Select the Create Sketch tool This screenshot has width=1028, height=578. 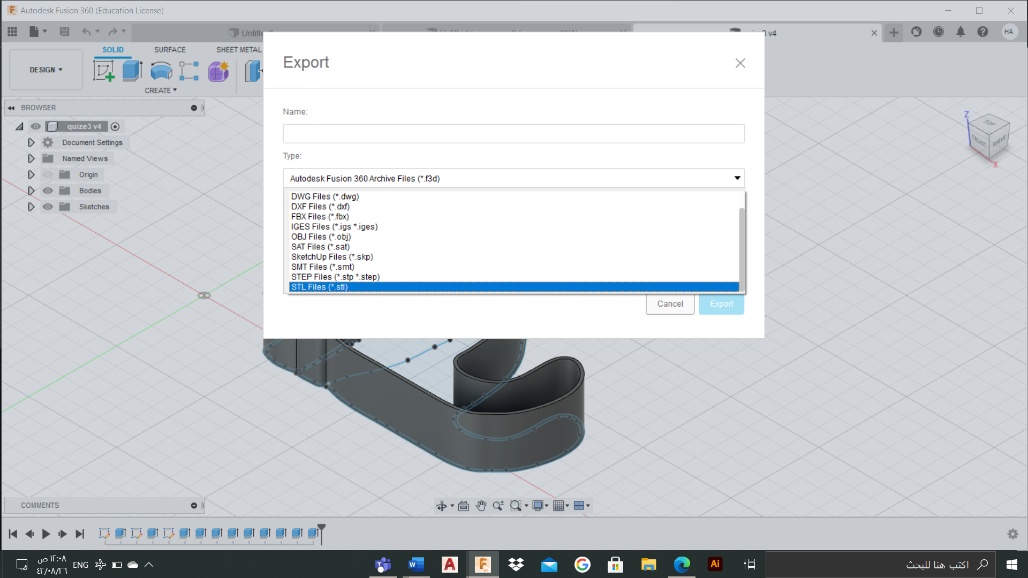point(103,70)
